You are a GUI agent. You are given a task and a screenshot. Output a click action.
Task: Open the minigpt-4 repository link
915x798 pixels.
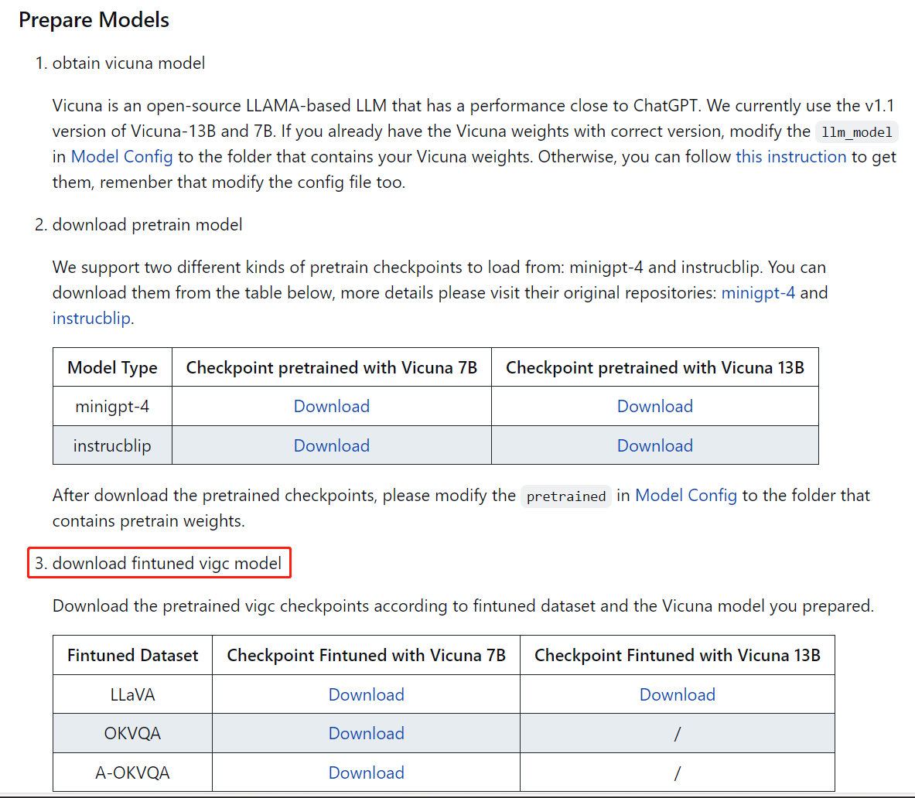tap(758, 292)
